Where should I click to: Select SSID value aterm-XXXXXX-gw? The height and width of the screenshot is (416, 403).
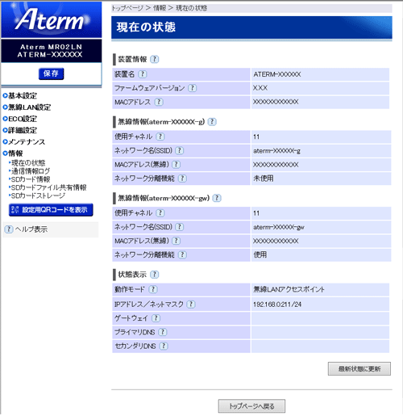click(x=279, y=227)
